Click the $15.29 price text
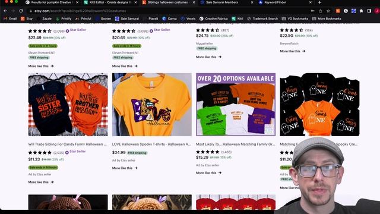380x214 pixels. tap(202, 157)
